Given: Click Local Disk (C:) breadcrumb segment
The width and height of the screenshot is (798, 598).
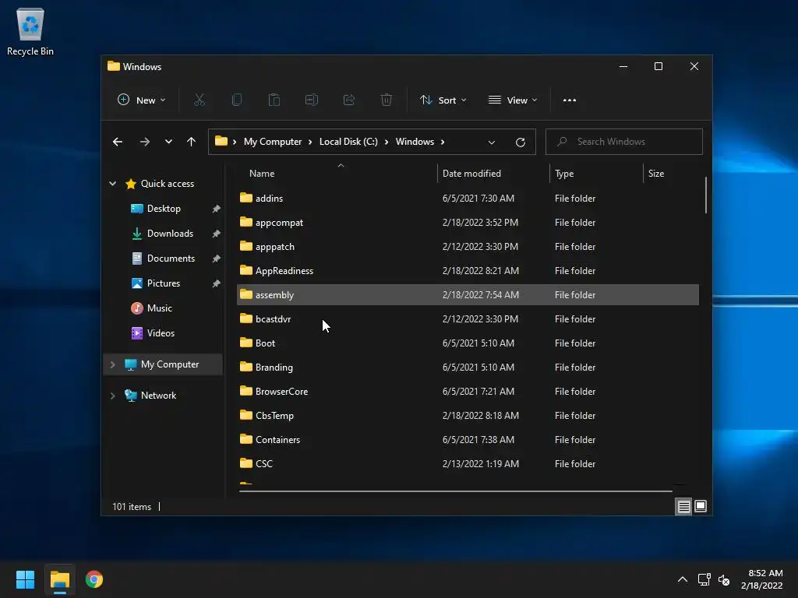Looking at the screenshot, I should [x=348, y=142].
